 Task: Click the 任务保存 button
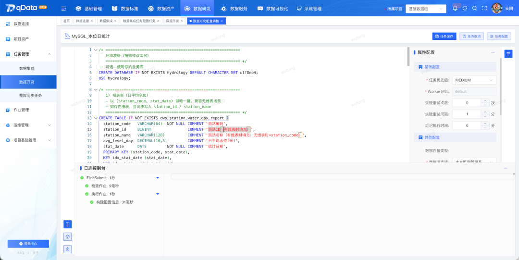tap(445, 36)
